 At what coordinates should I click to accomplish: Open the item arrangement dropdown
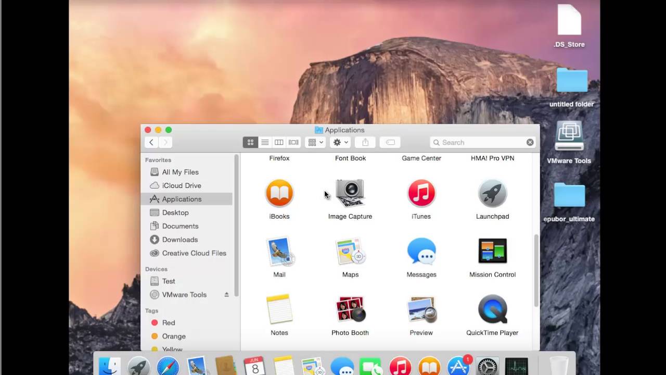click(x=315, y=142)
